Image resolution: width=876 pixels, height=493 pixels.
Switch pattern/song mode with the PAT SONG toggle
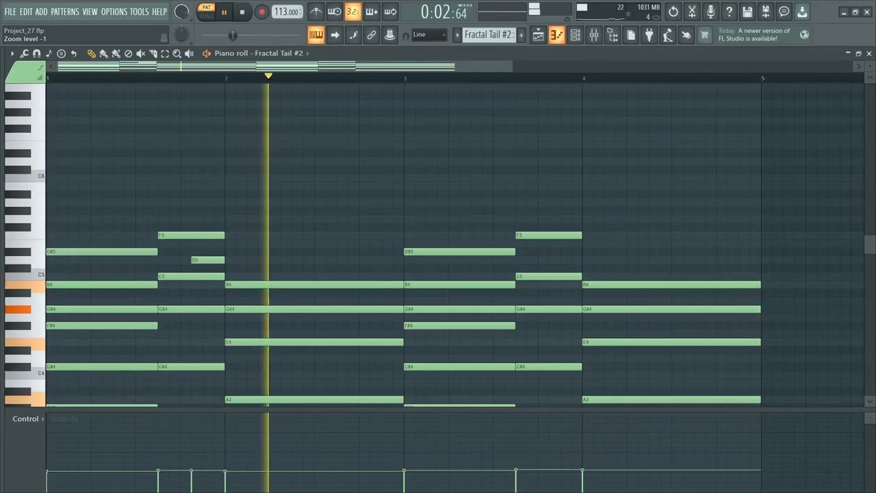[206, 12]
